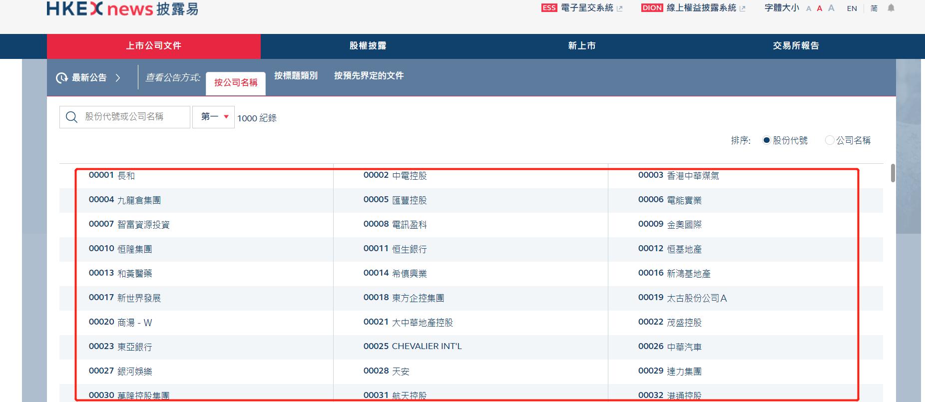Open the 上市公司文件 main tab
925x402 pixels.
(154, 46)
